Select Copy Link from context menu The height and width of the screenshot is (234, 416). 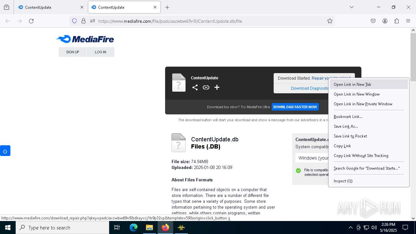pos(369,146)
